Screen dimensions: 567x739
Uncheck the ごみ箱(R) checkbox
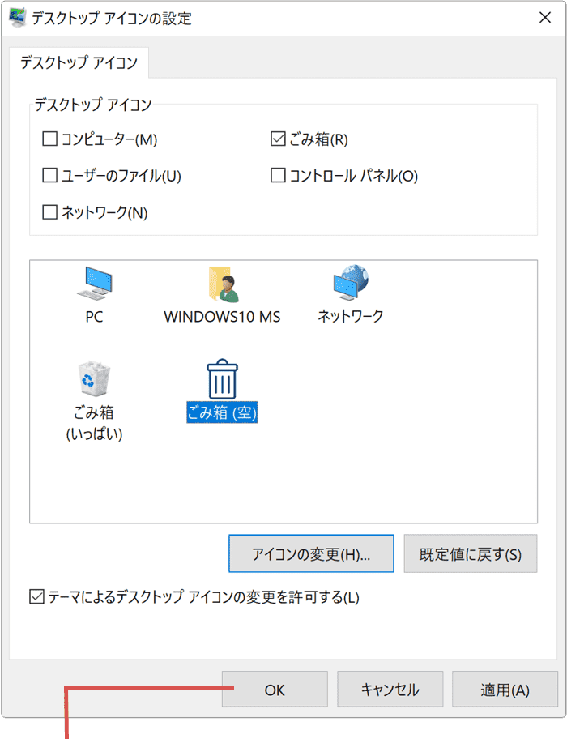pyautogui.click(x=278, y=139)
